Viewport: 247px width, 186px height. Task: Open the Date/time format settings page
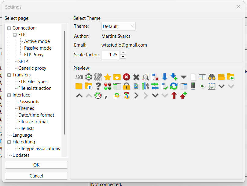coord(36,115)
